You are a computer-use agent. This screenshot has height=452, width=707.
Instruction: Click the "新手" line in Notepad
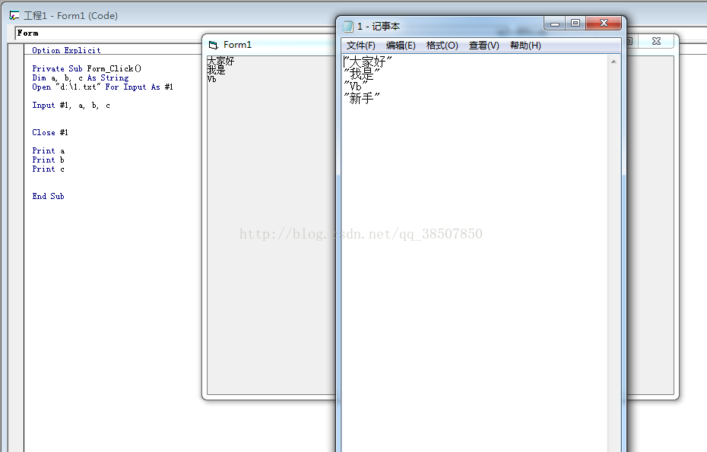[362, 98]
